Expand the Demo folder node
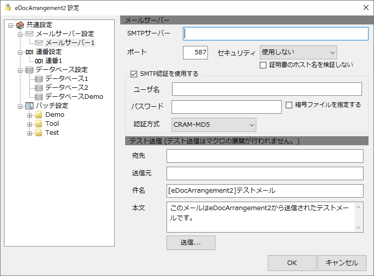The image size is (374, 276). pos(29,115)
